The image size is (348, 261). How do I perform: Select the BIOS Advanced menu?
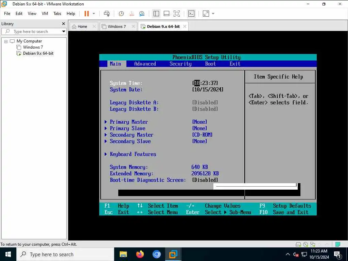(145, 64)
